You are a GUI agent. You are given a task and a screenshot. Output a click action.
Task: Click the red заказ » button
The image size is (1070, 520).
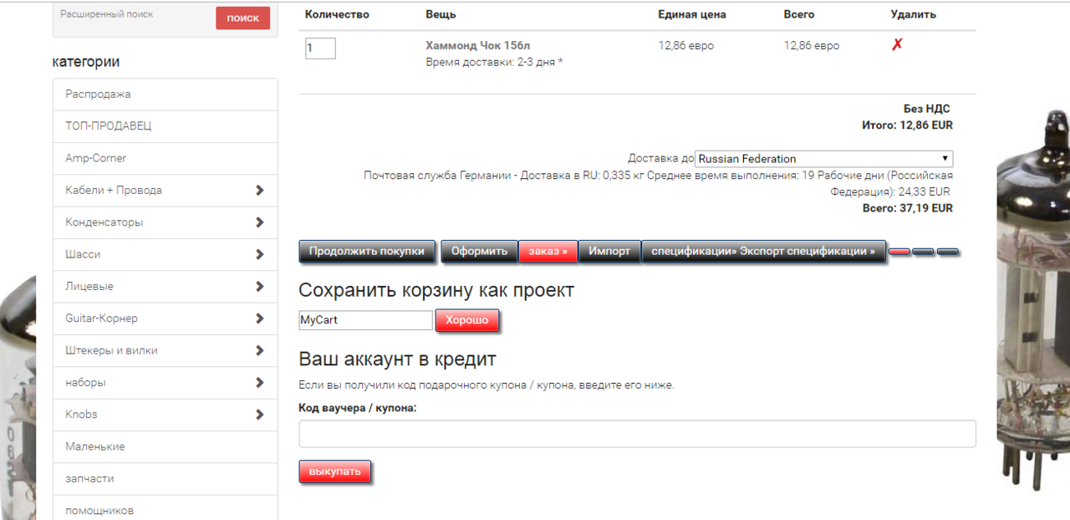[x=548, y=252]
